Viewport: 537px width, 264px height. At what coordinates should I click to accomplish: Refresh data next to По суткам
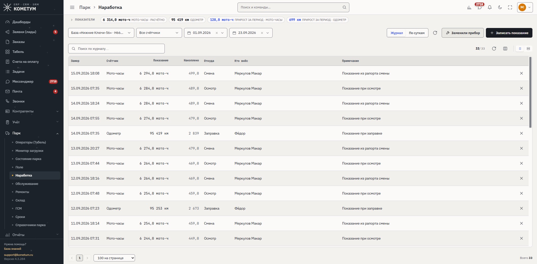[x=435, y=33]
